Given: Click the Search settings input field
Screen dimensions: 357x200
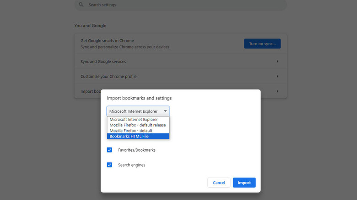Looking at the screenshot, I should (183, 5).
